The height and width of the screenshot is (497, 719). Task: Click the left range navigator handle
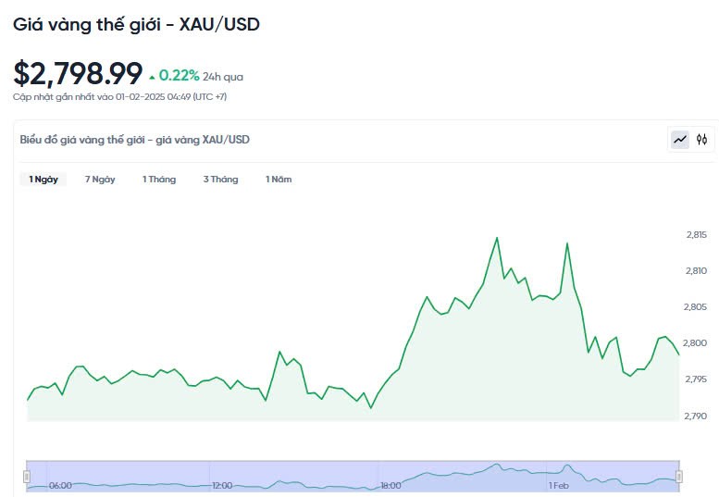(27, 476)
